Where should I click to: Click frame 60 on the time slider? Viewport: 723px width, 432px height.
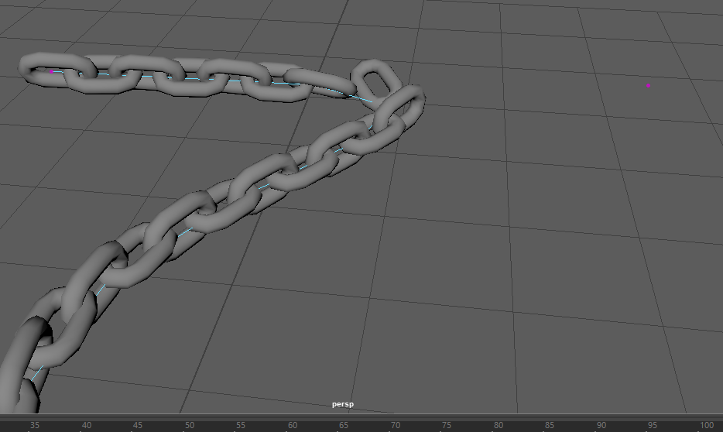pyautogui.click(x=292, y=425)
